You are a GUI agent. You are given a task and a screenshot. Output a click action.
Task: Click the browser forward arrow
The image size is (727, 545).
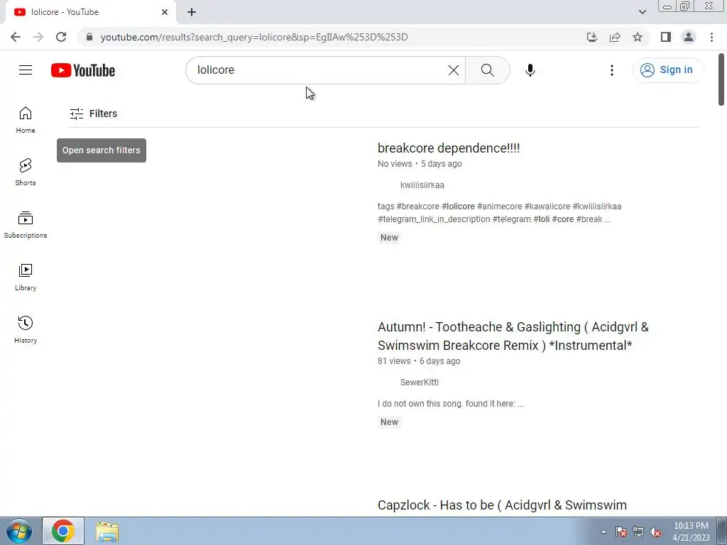(38, 37)
